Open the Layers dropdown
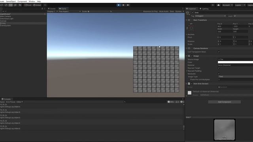This screenshot has width=253, height=142. point(240,5)
